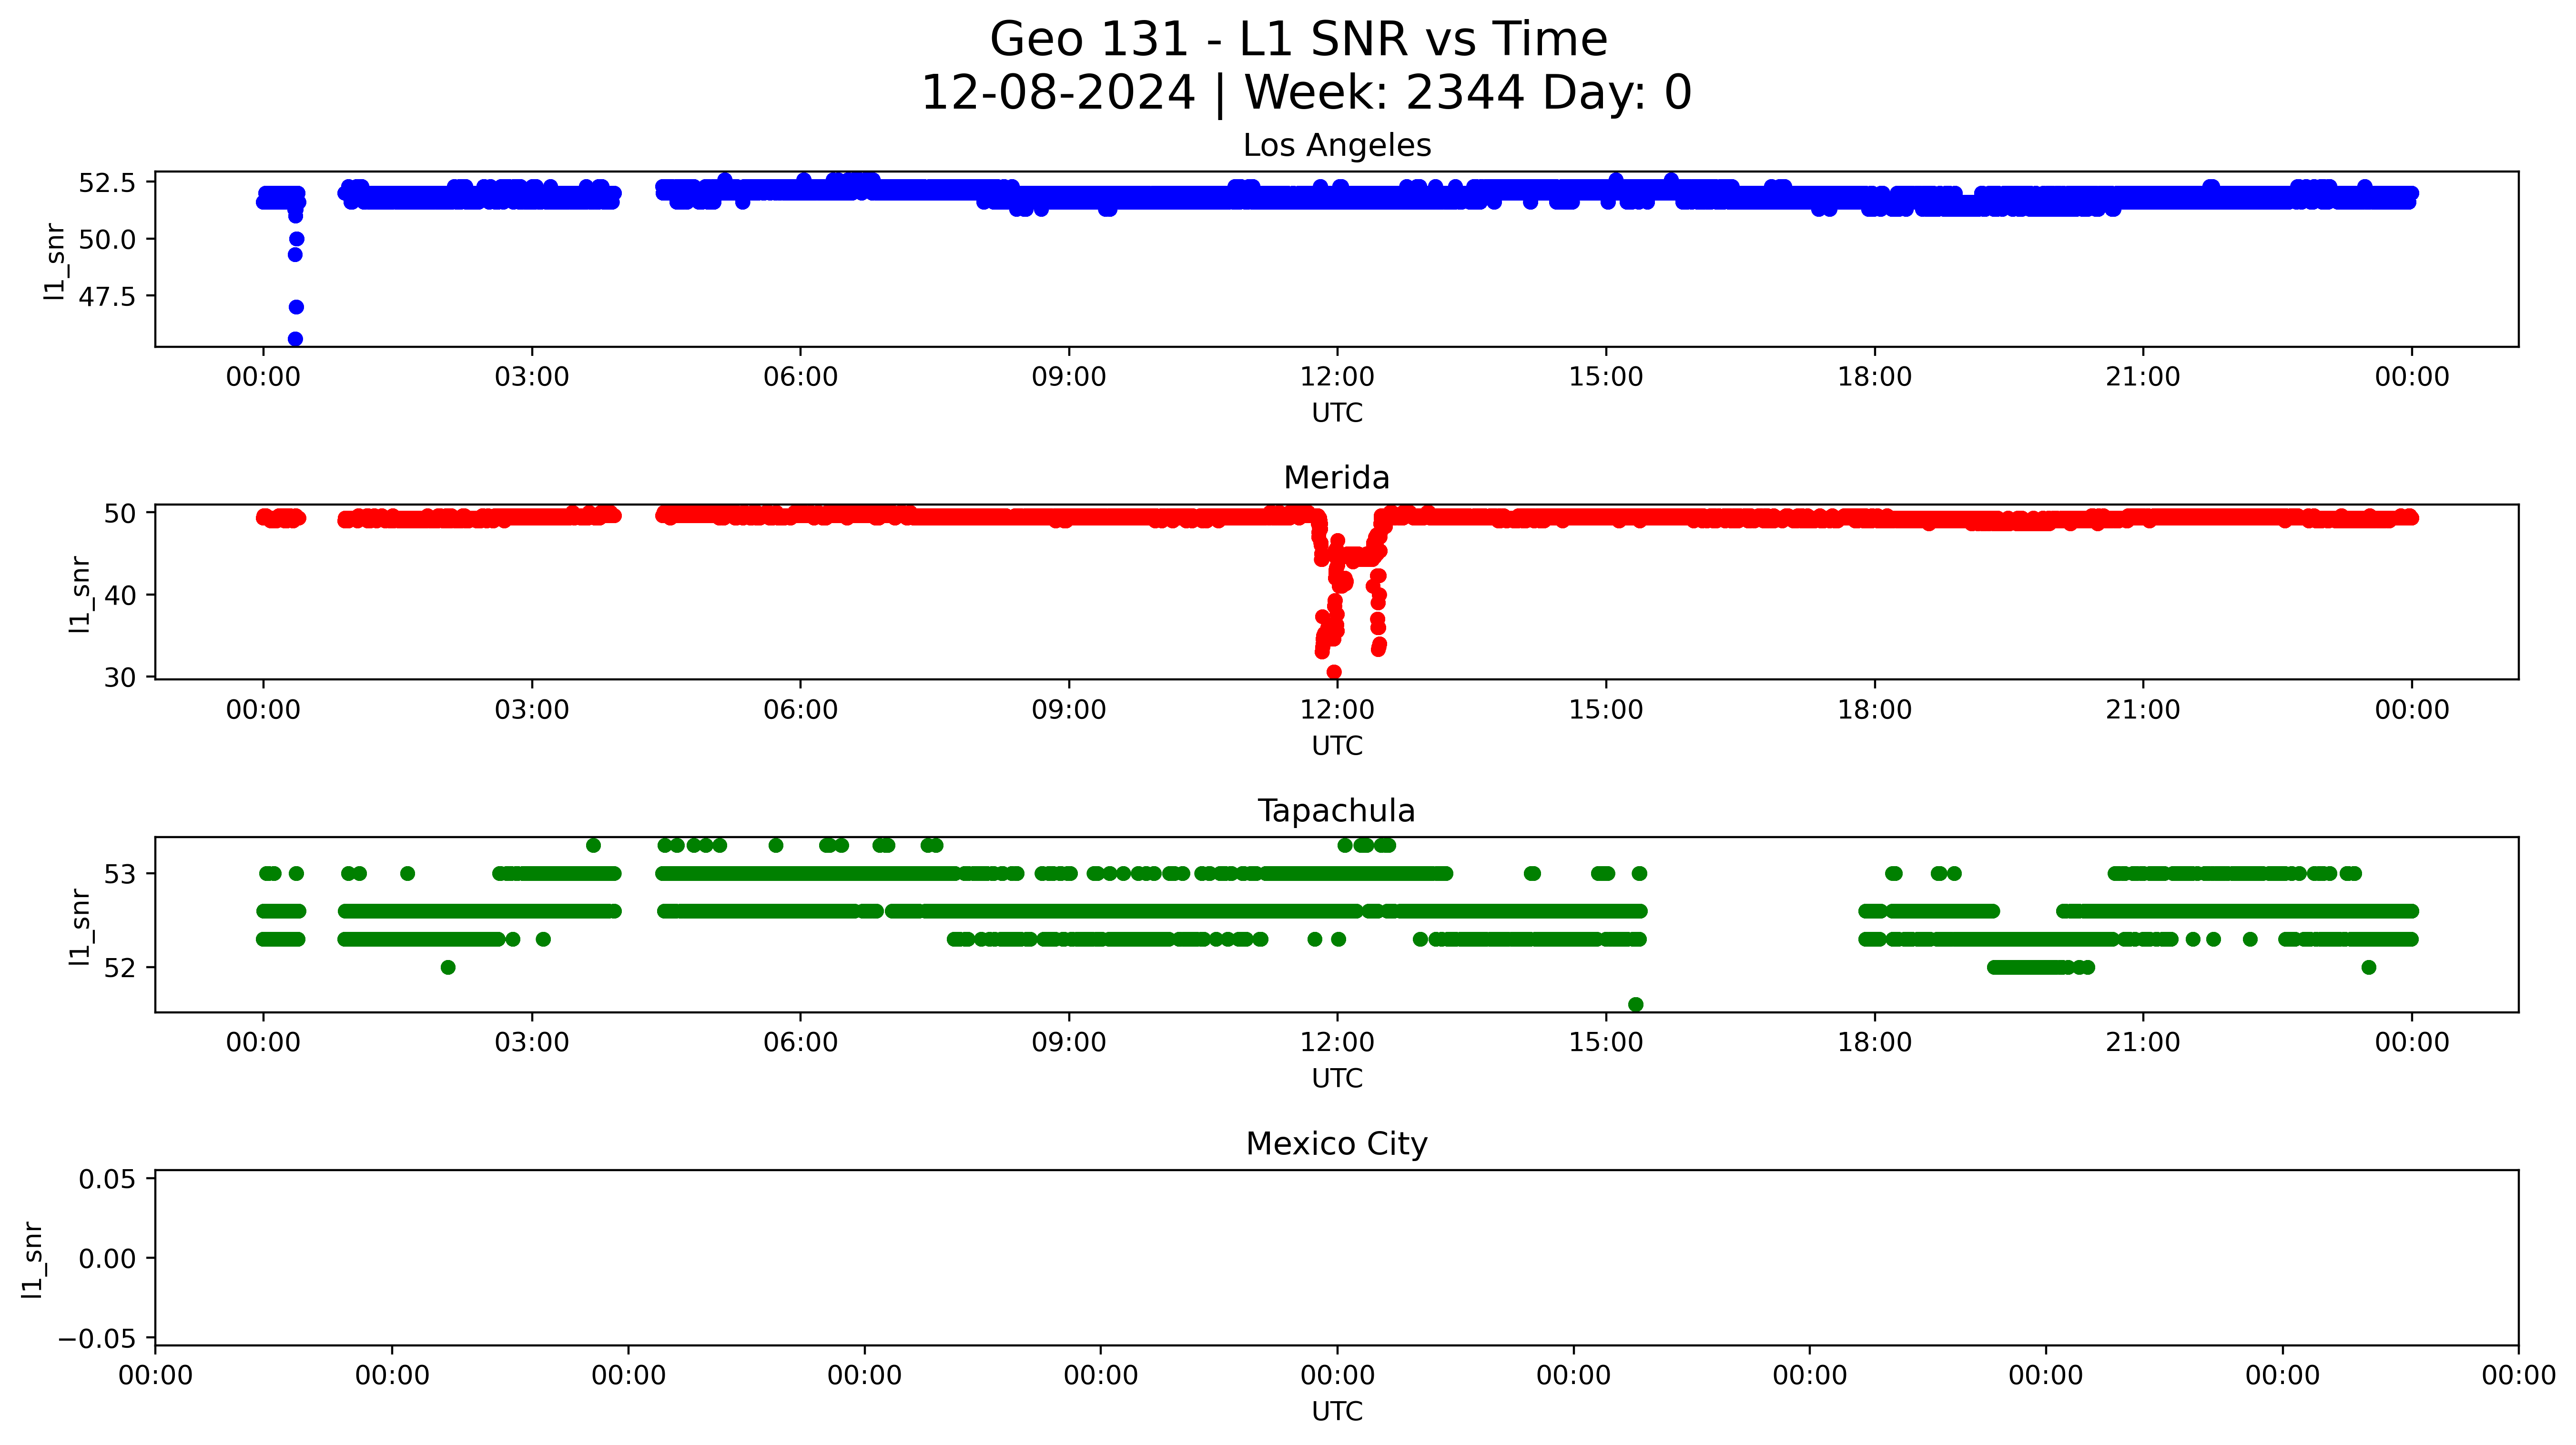The width and height of the screenshot is (2576, 1445).
Task: Click the 12:00 tick label under Los Angeles plot
Action: pyautogui.click(x=1337, y=377)
